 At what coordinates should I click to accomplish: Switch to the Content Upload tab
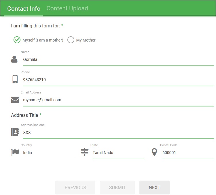[x=67, y=8]
